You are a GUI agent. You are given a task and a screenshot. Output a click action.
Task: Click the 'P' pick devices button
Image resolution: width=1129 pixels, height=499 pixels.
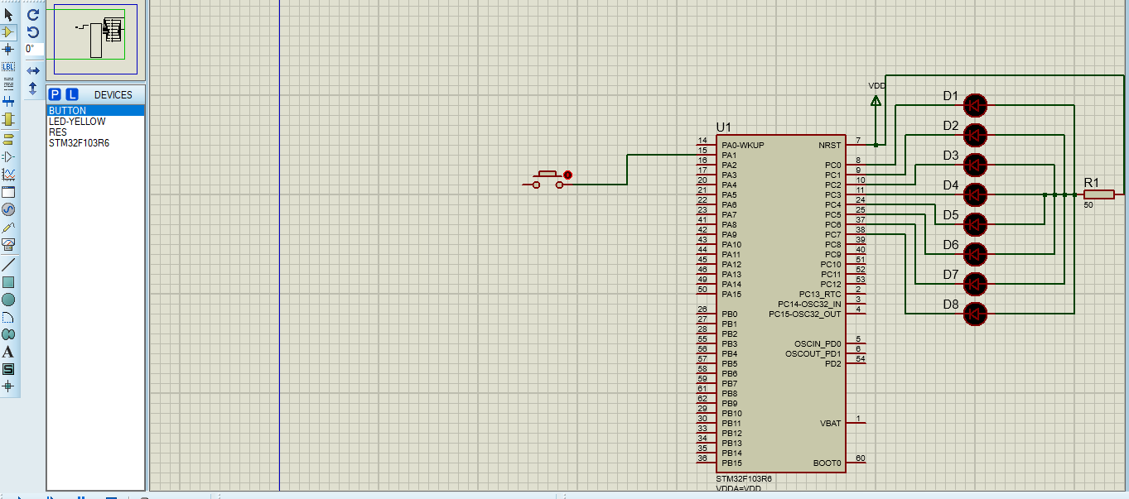click(x=55, y=94)
